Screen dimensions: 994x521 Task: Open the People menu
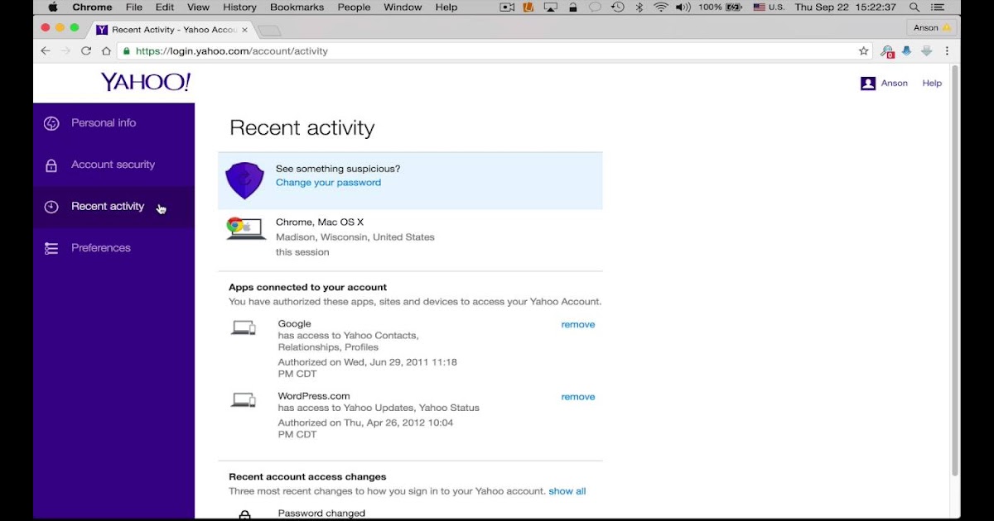(354, 7)
